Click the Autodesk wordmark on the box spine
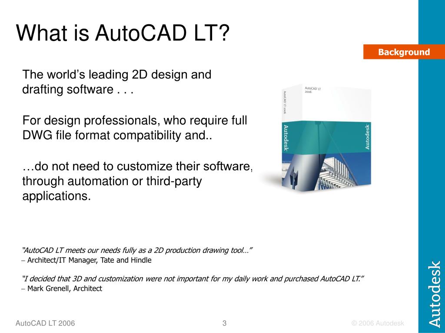The width and height of the screenshot is (445, 333). (286, 138)
